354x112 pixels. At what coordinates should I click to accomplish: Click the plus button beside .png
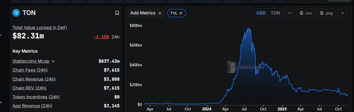(x=342, y=13)
